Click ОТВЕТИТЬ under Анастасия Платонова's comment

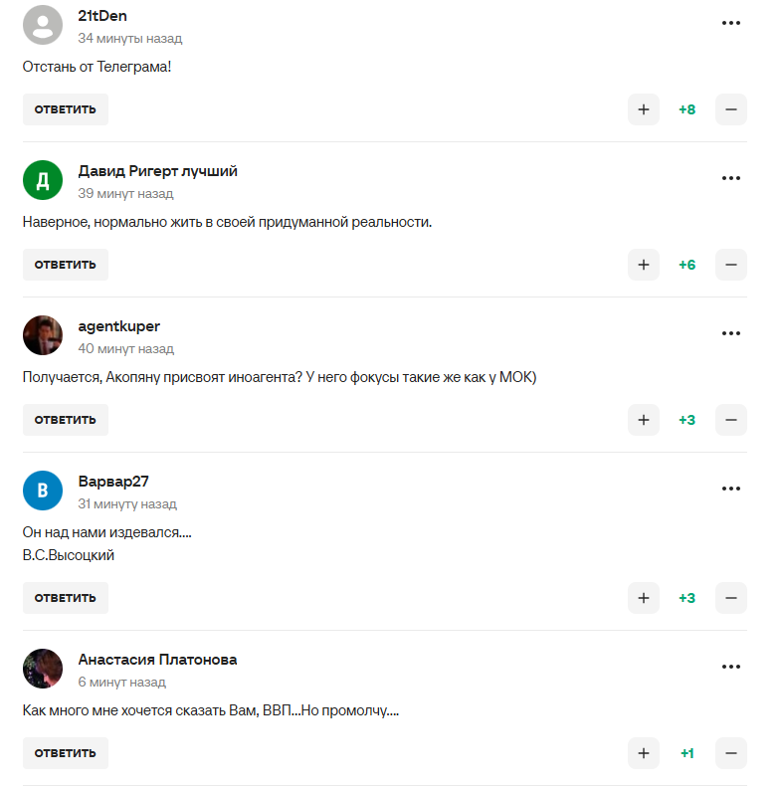pos(66,753)
